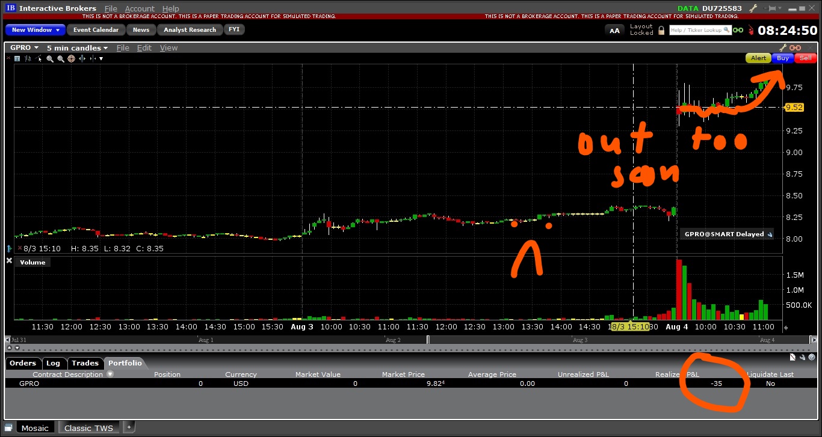Click the zoom out magnifier icon
Image resolution: width=822 pixels, height=437 pixels.
click(60, 58)
